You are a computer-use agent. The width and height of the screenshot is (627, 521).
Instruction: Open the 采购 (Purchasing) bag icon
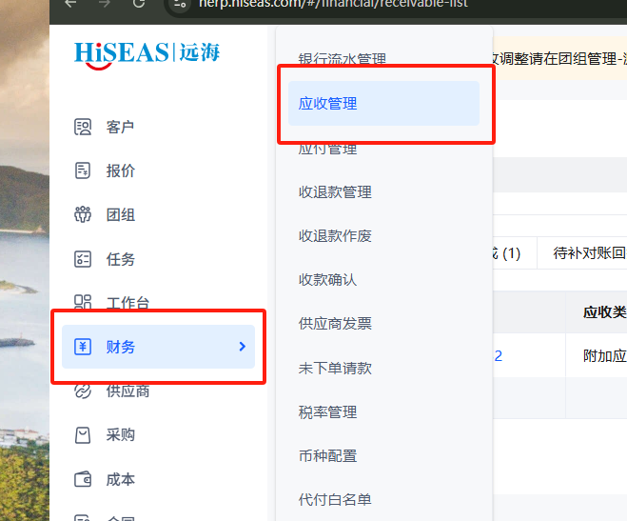point(83,435)
